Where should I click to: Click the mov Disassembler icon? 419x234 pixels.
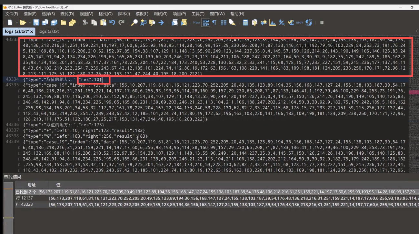[299, 23]
